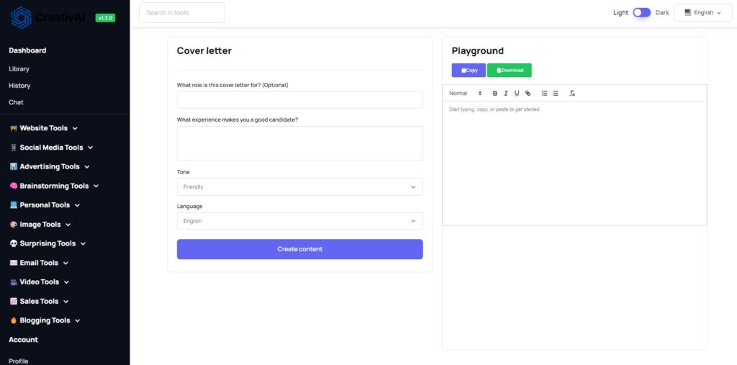737x365 pixels.
Task: Click the CreativAI logo
Action: click(x=48, y=18)
